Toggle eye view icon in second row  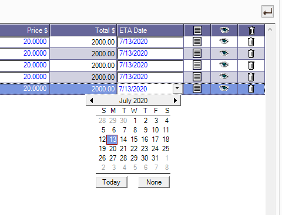pos(224,53)
